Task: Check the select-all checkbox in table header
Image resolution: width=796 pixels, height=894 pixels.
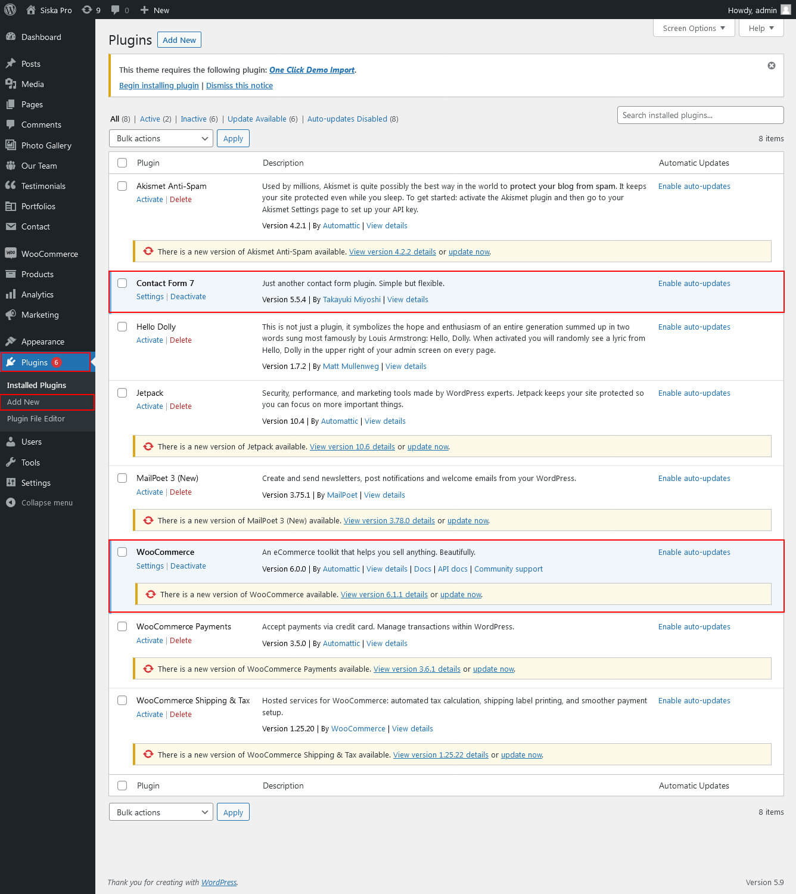Action: pos(122,163)
